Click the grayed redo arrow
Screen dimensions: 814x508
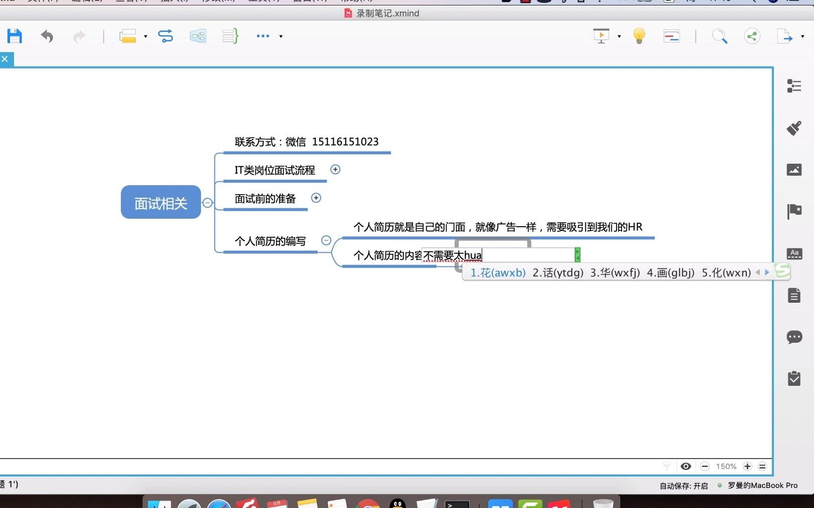pos(79,36)
